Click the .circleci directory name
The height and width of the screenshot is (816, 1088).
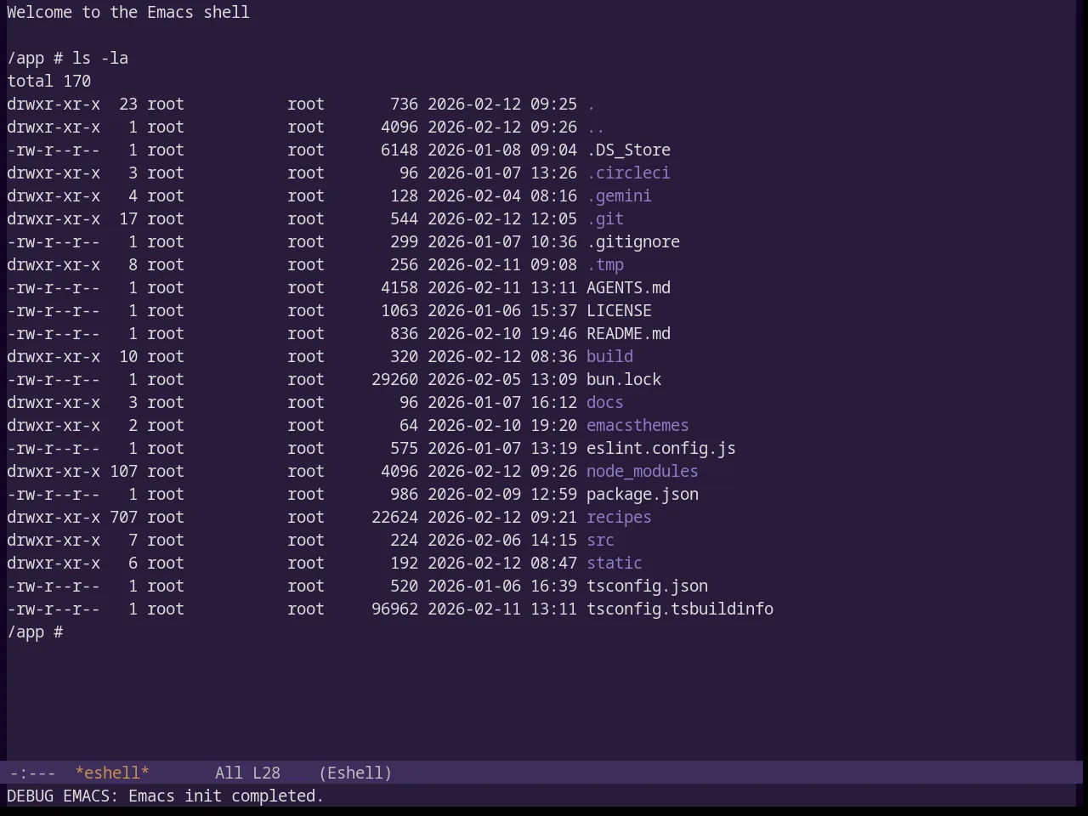(x=628, y=173)
